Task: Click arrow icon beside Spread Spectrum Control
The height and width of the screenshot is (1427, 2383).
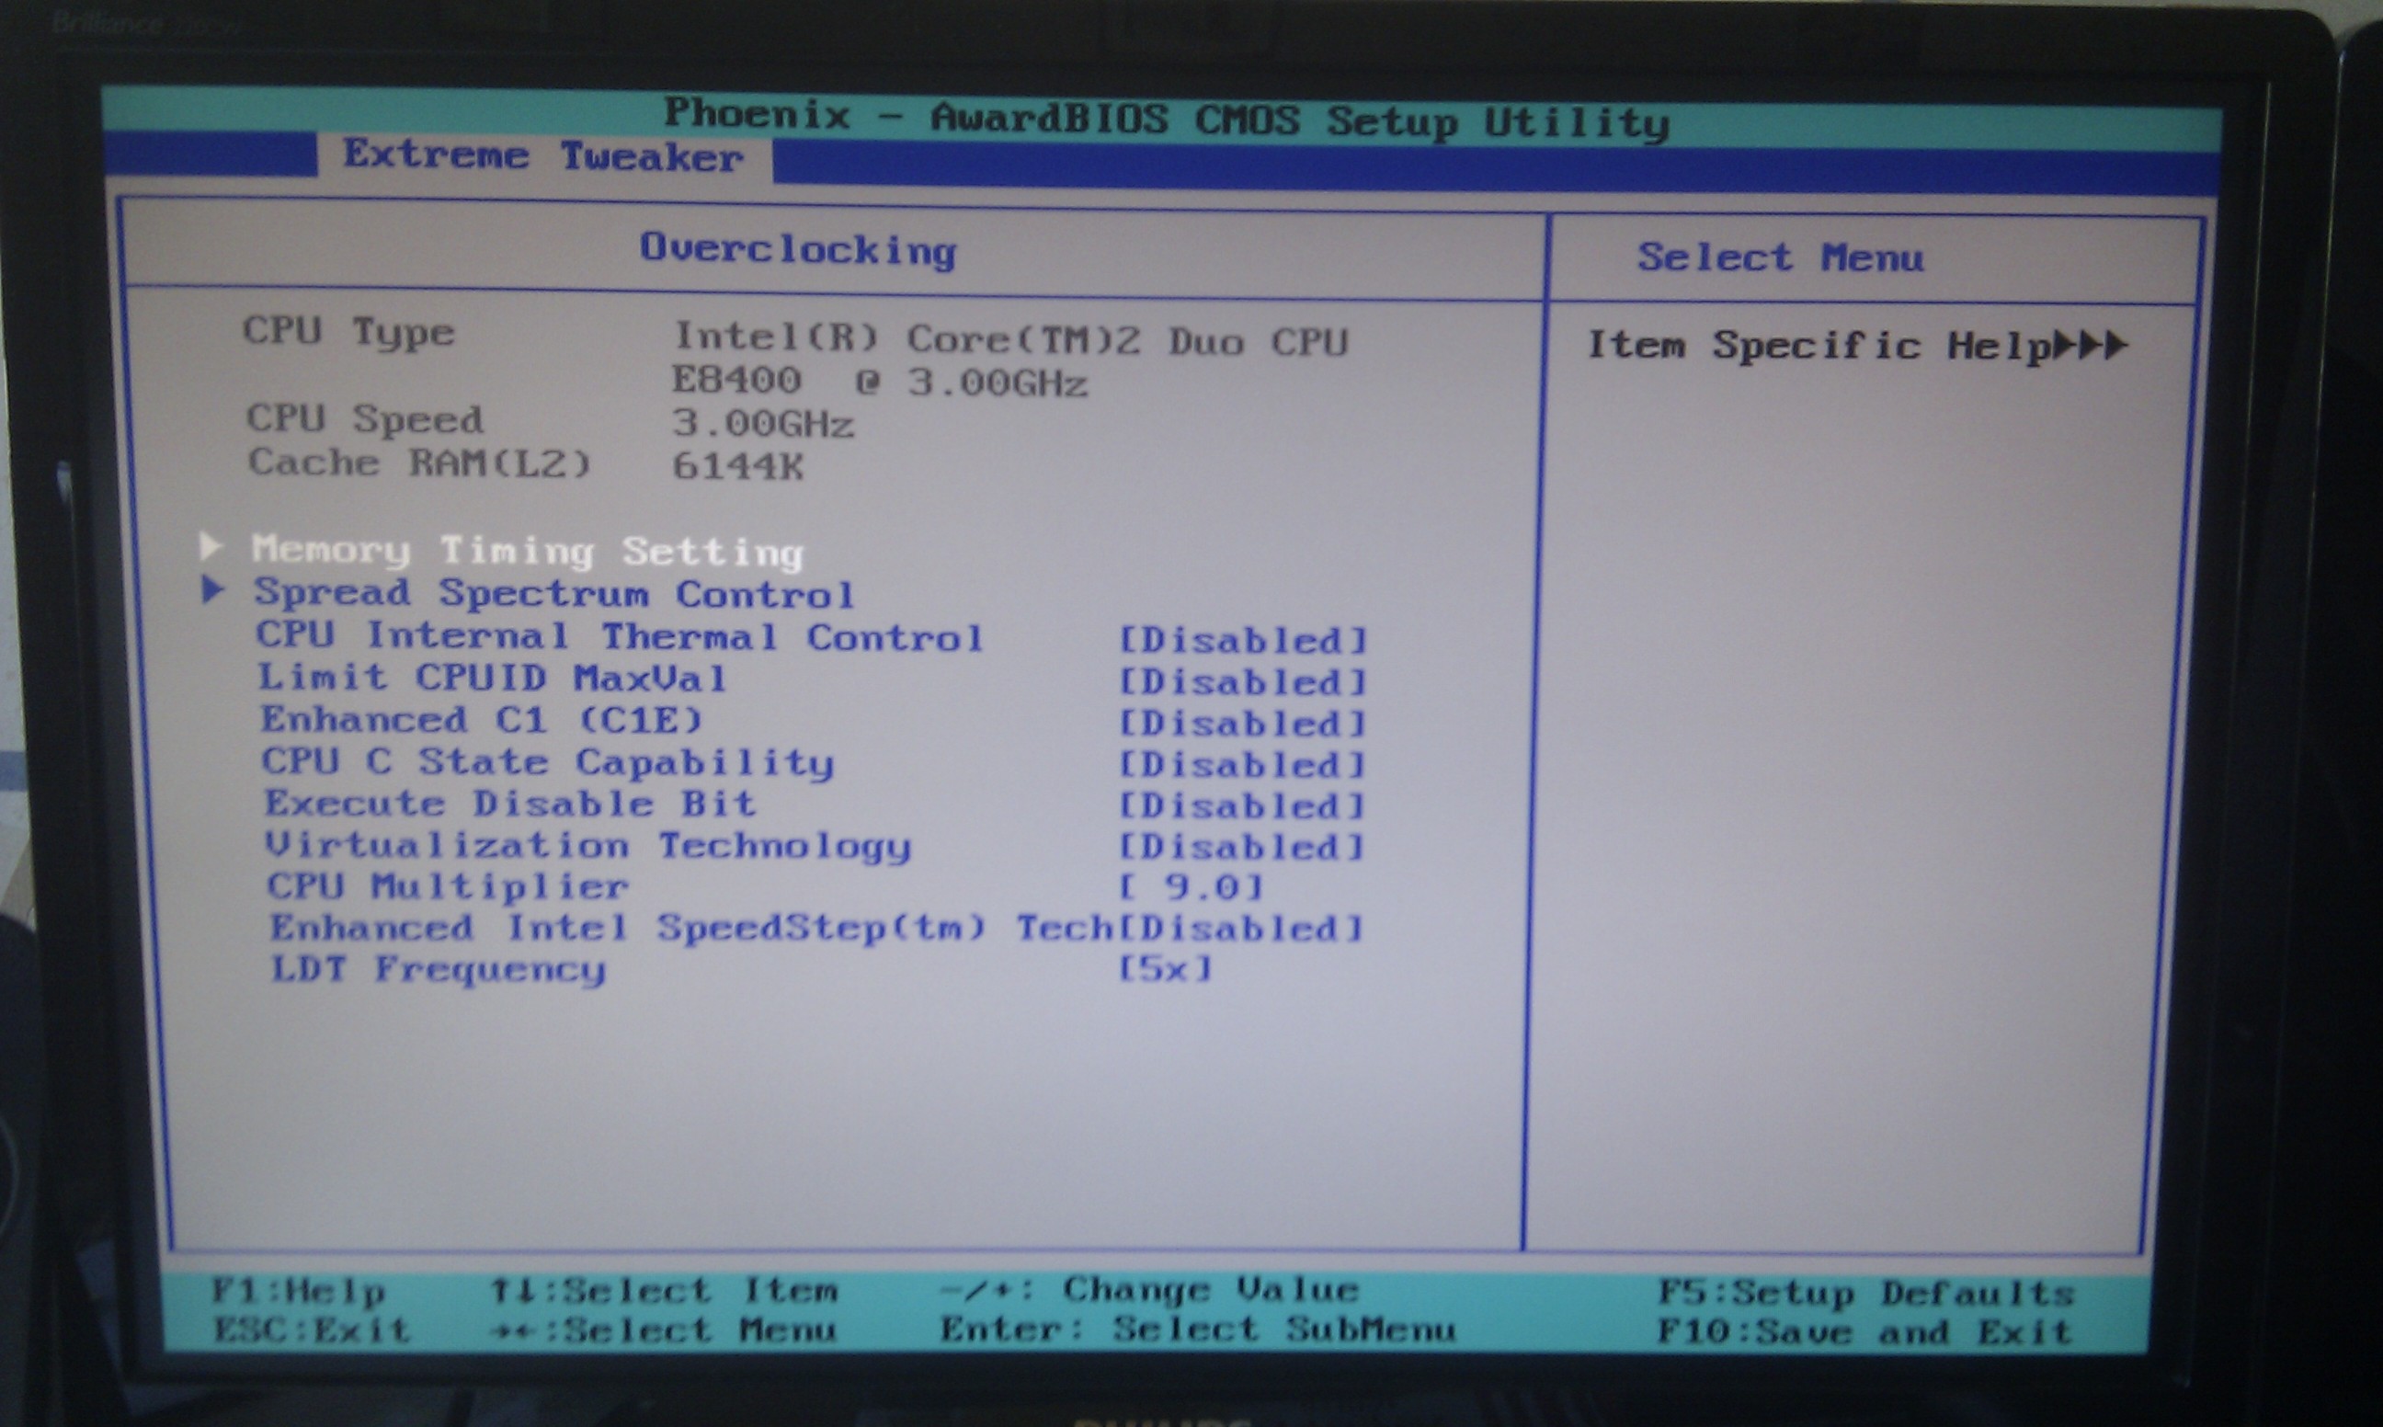Action: (213, 589)
